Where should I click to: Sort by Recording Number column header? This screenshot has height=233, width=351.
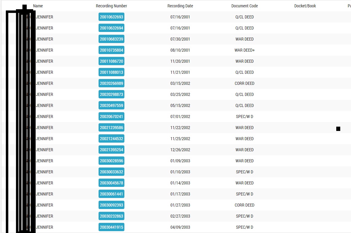coord(111,6)
